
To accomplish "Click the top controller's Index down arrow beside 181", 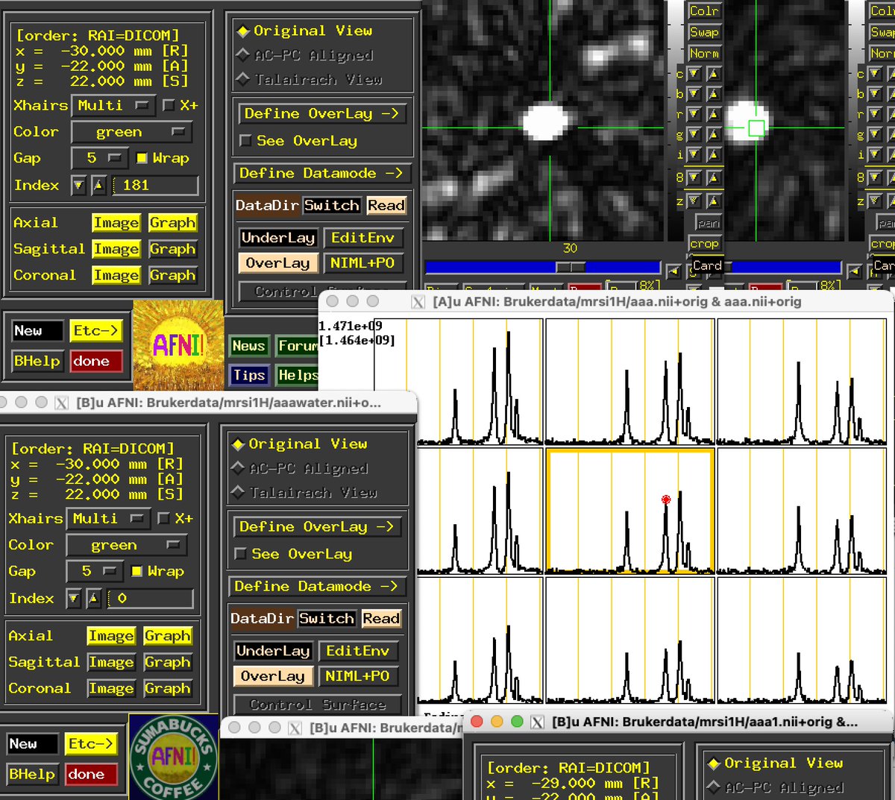I will (x=78, y=185).
